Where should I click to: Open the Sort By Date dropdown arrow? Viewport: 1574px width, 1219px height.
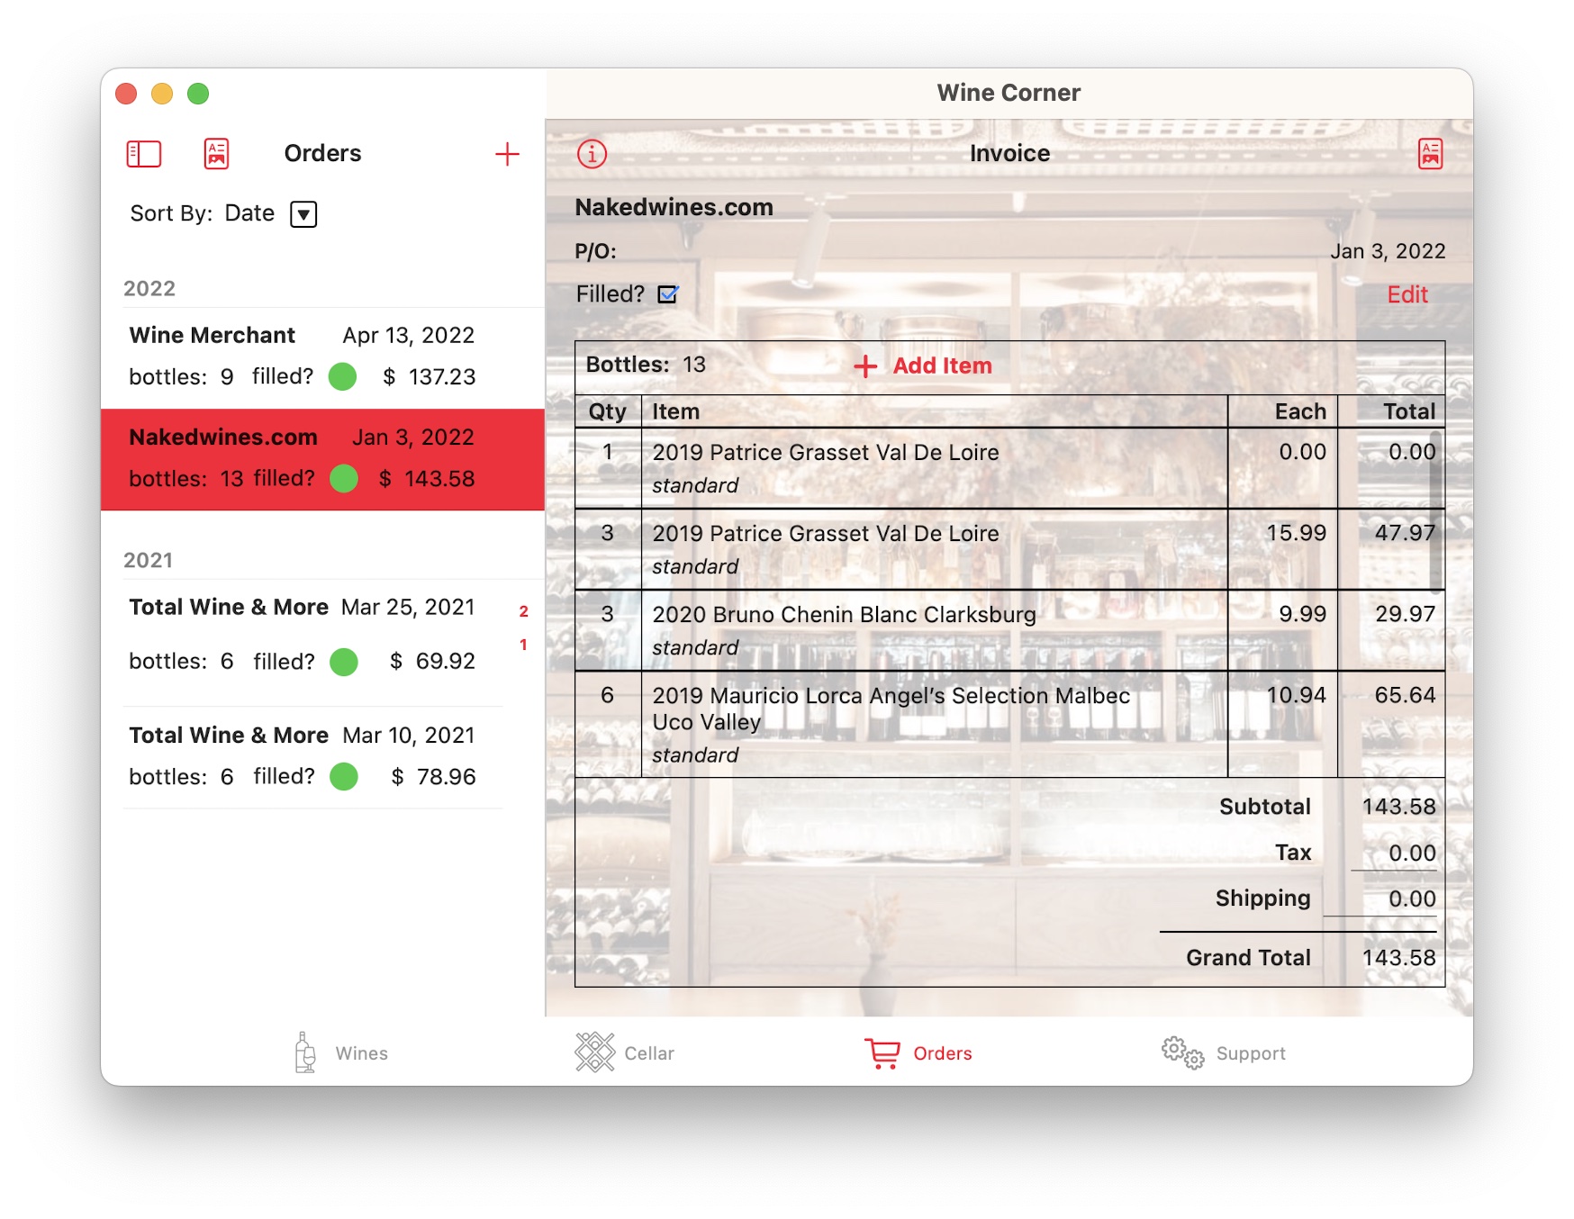[303, 214]
